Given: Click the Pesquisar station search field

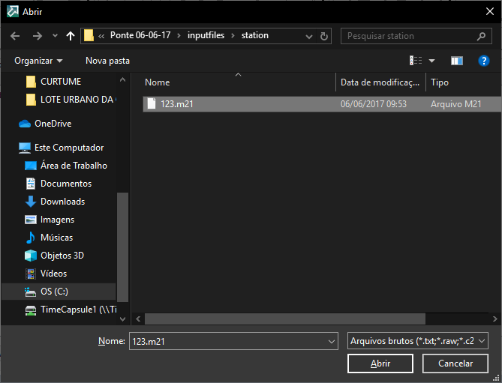Looking at the screenshot, I should click(409, 36).
